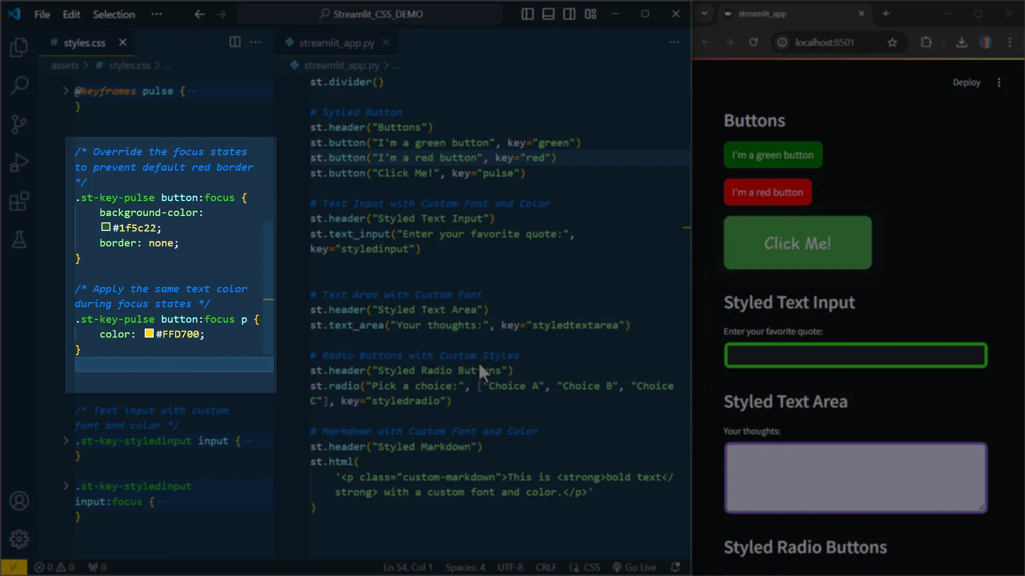This screenshot has width=1025, height=576.
Task: Open the Manage gear menu
Action: (19, 539)
